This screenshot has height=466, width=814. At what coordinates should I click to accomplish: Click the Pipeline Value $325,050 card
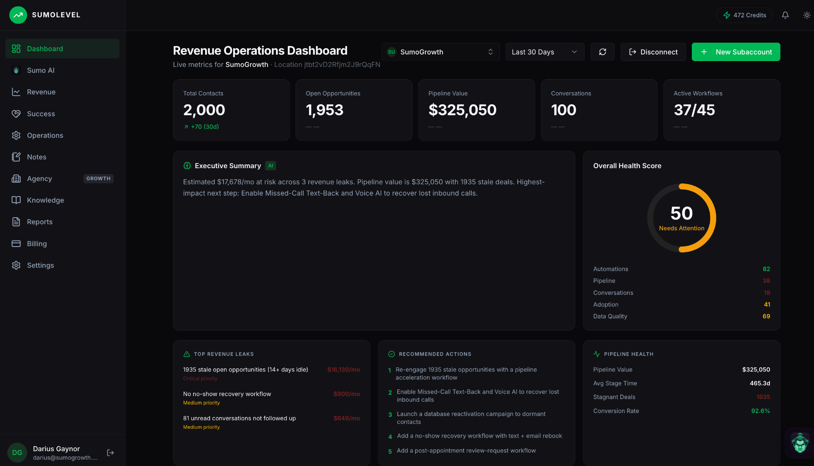(x=477, y=110)
